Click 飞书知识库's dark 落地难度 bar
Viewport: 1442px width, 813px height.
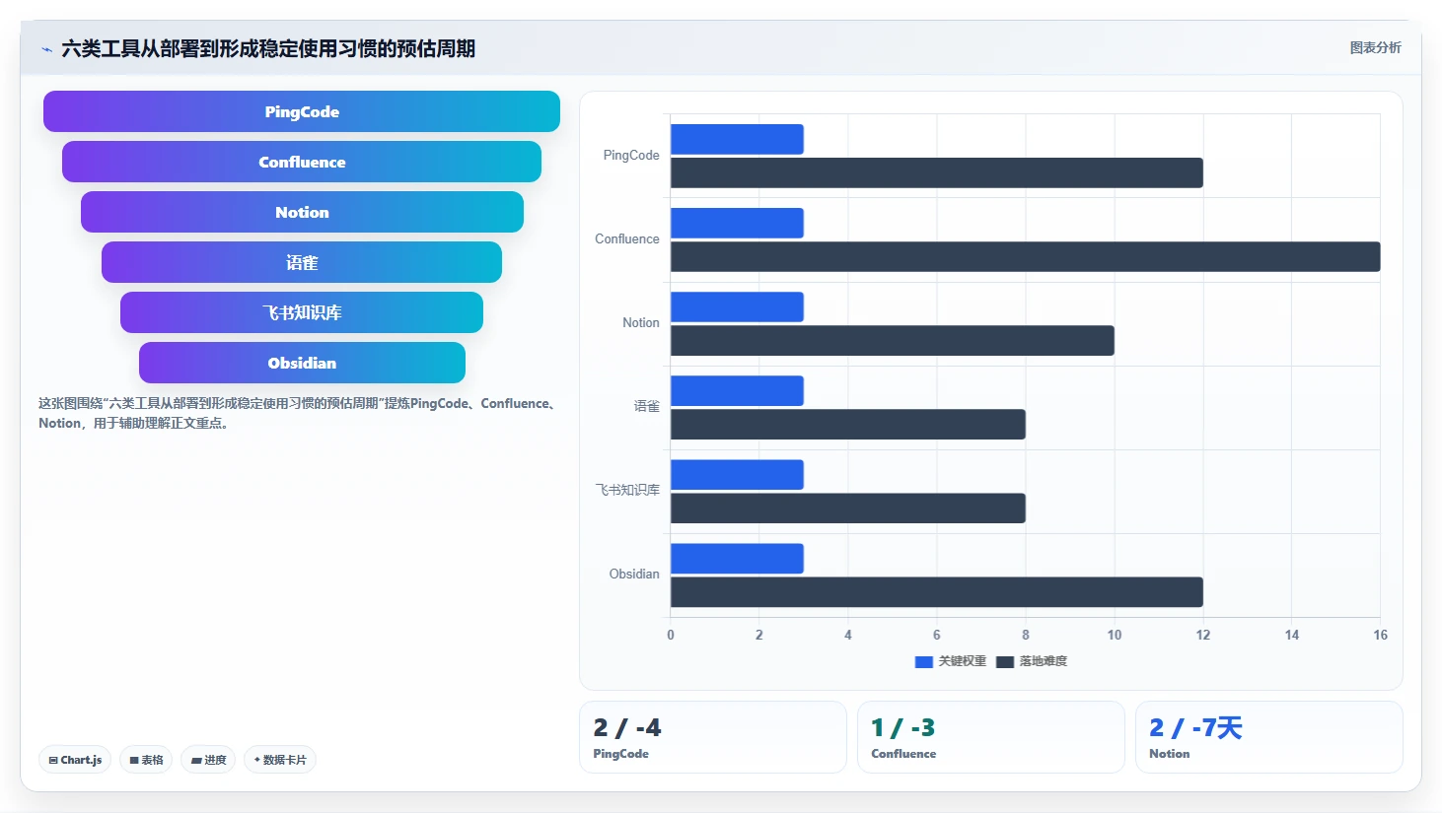pyautogui.click(x=848, y=508)
